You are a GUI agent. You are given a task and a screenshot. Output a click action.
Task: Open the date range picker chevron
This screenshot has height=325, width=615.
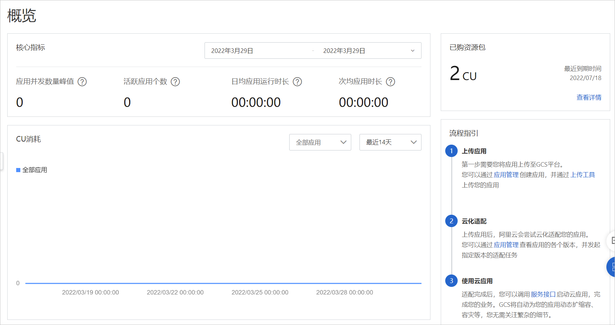click(413, 51)
